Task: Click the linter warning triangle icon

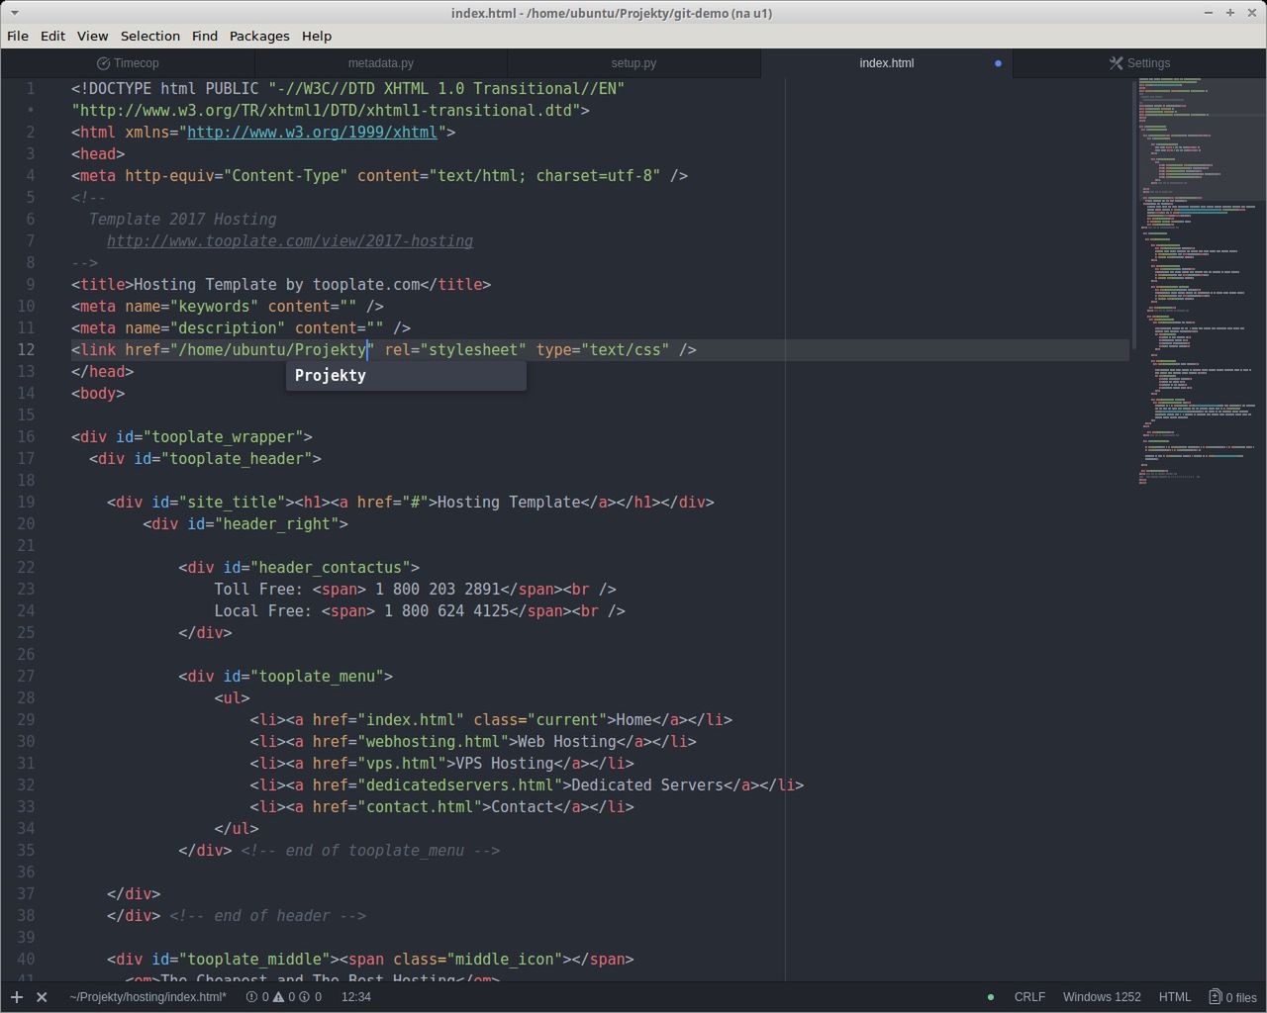Action: pos(280,997)
